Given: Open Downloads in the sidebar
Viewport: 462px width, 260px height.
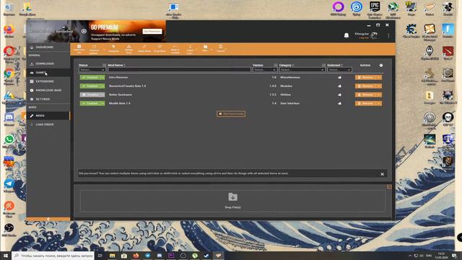Looking at the screenshot, I should click(x=48, y=64).
